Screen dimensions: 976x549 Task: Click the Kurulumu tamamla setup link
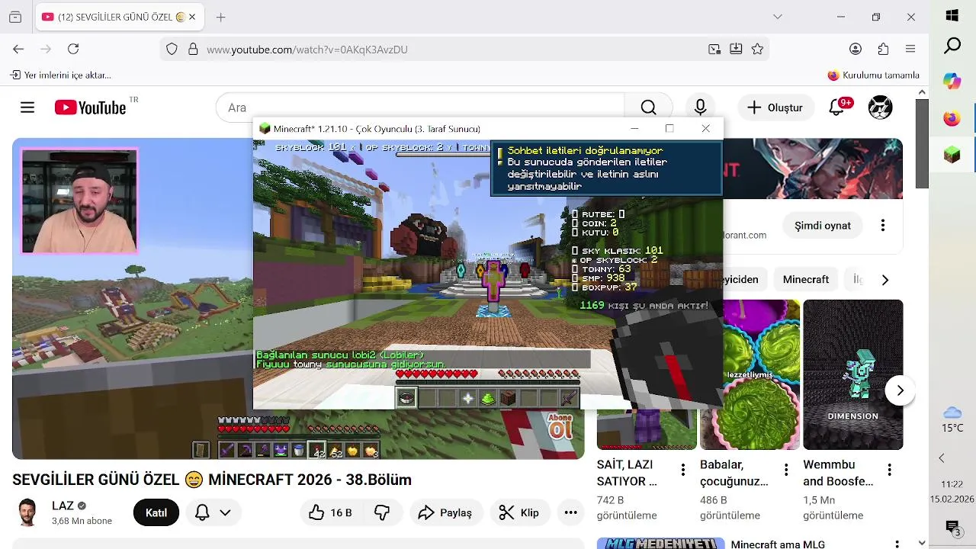pyautogui.click(x=874, y=75)
